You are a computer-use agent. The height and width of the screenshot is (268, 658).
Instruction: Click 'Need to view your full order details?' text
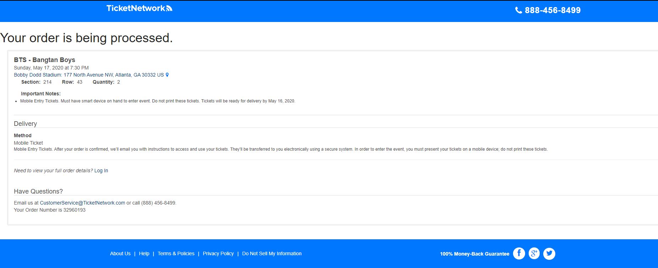[x=53, y=171]
